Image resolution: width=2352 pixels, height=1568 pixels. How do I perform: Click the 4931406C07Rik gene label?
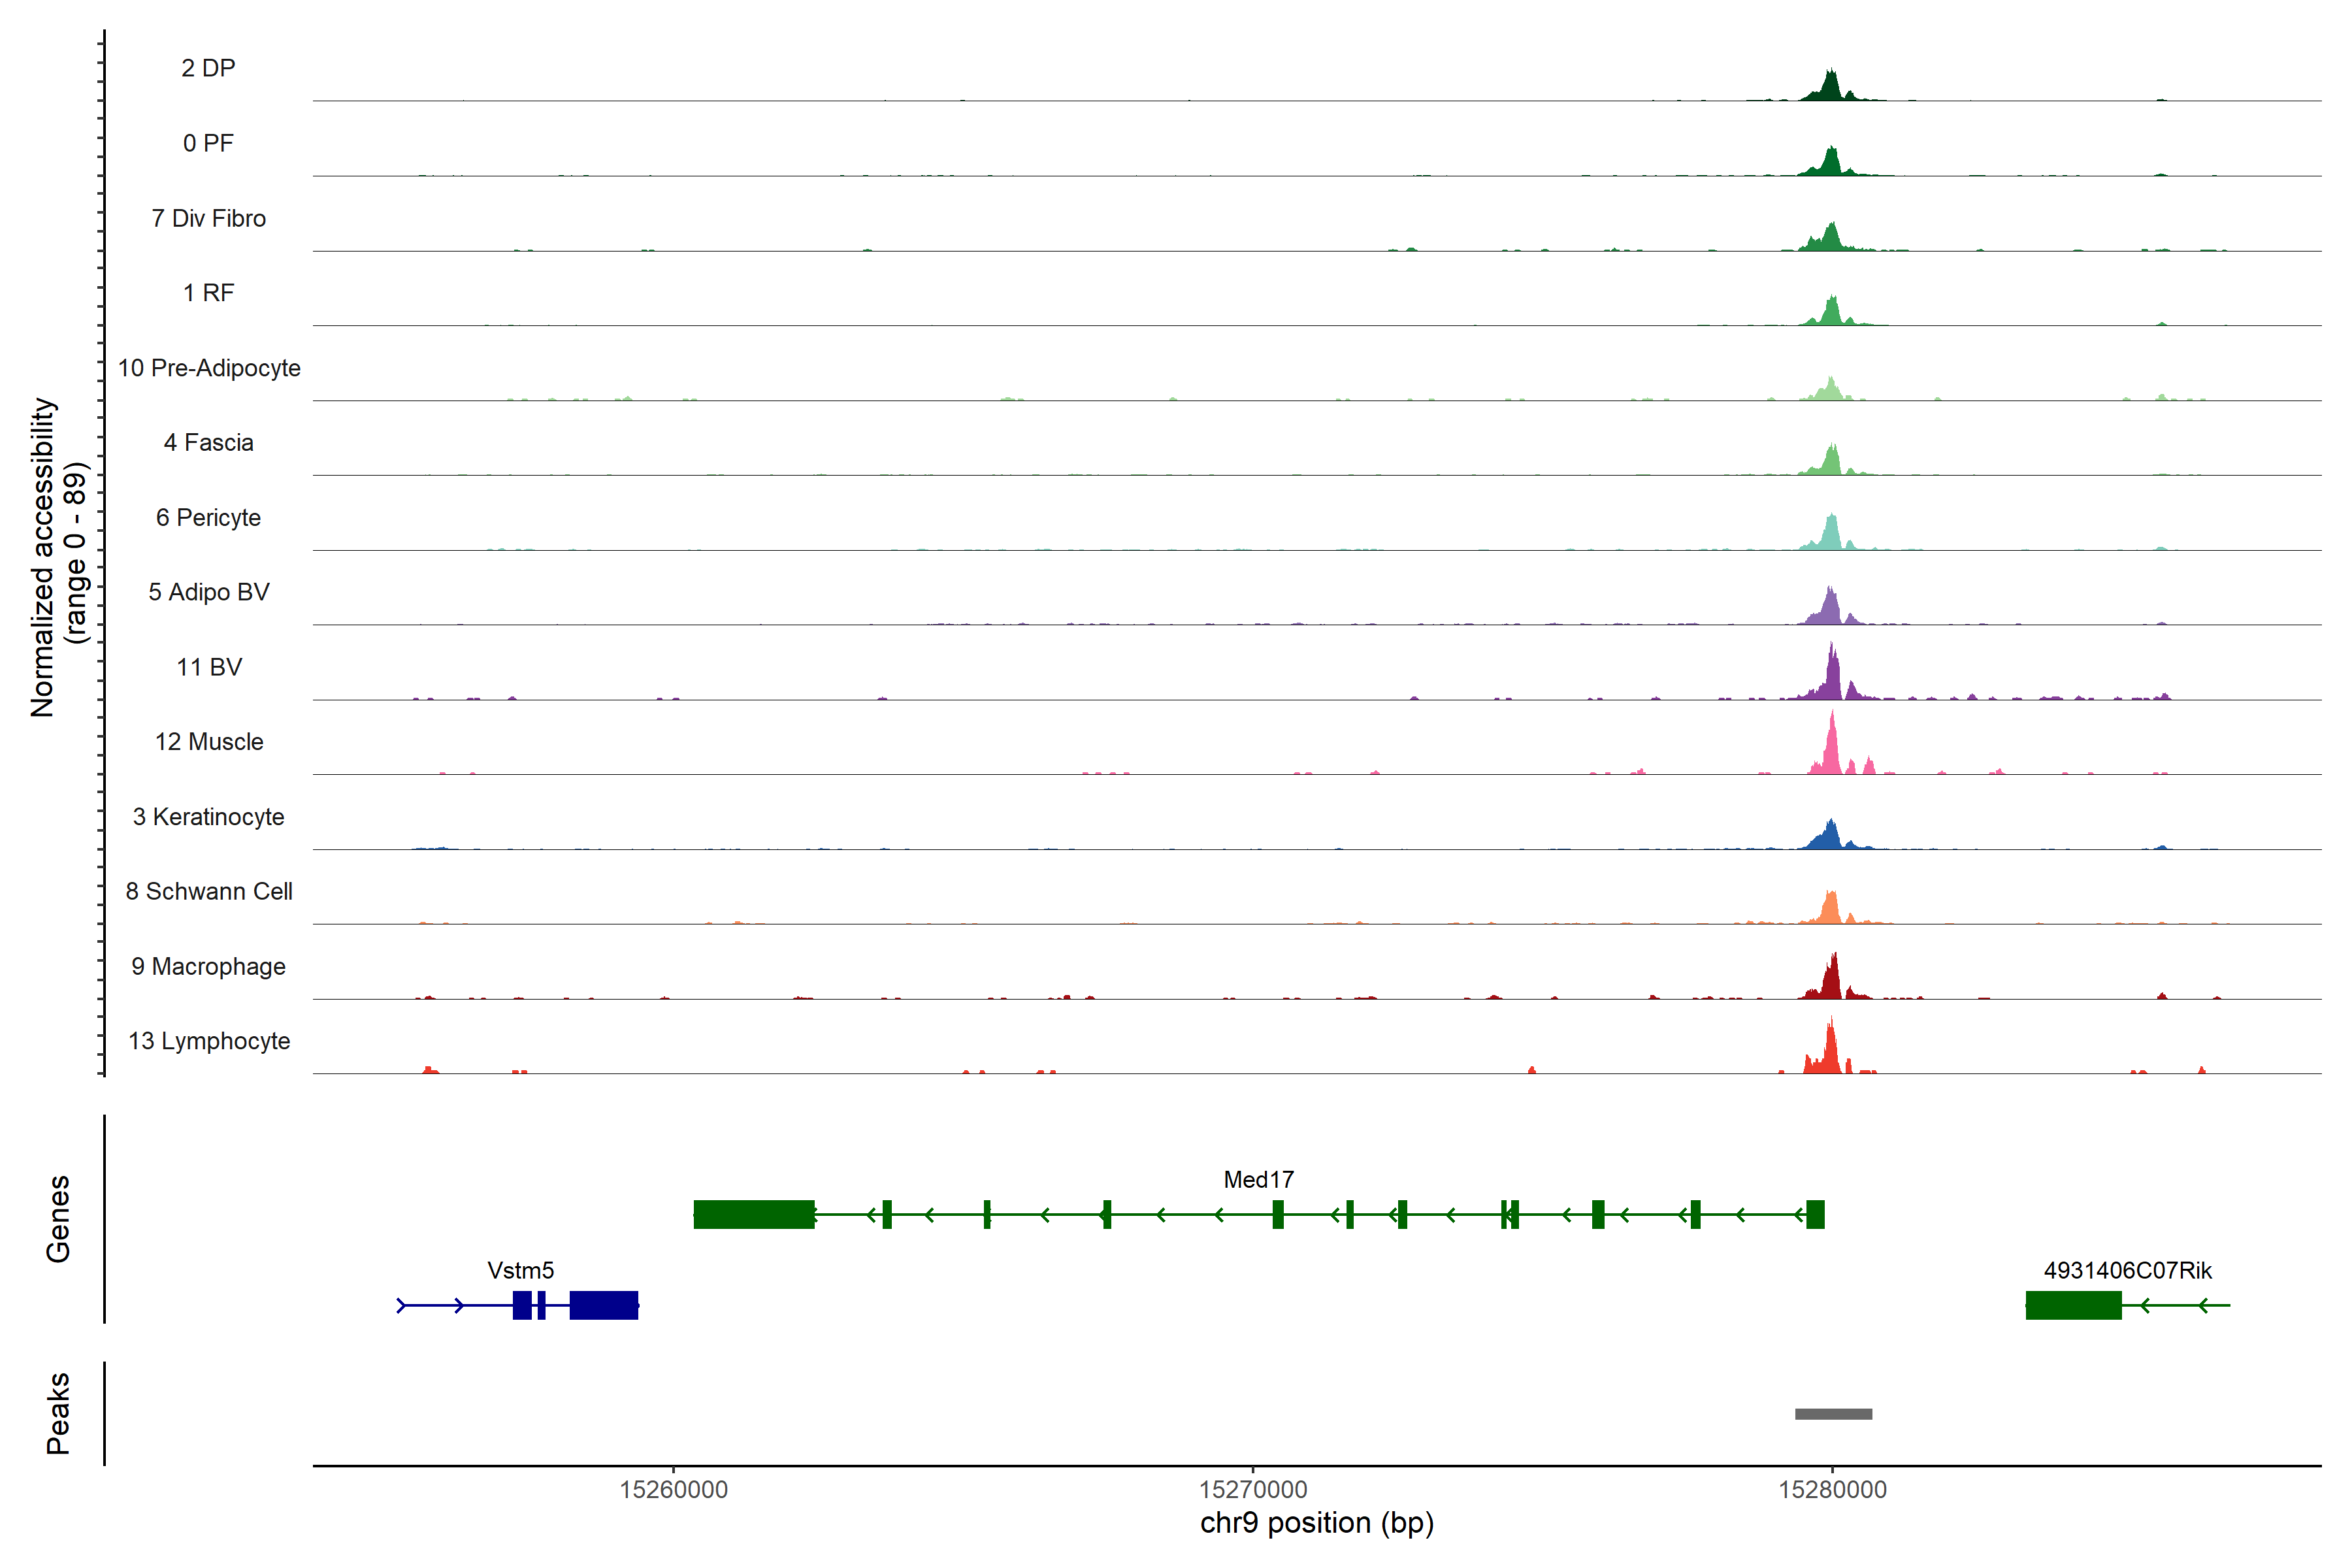(x=2127, y=1271)
